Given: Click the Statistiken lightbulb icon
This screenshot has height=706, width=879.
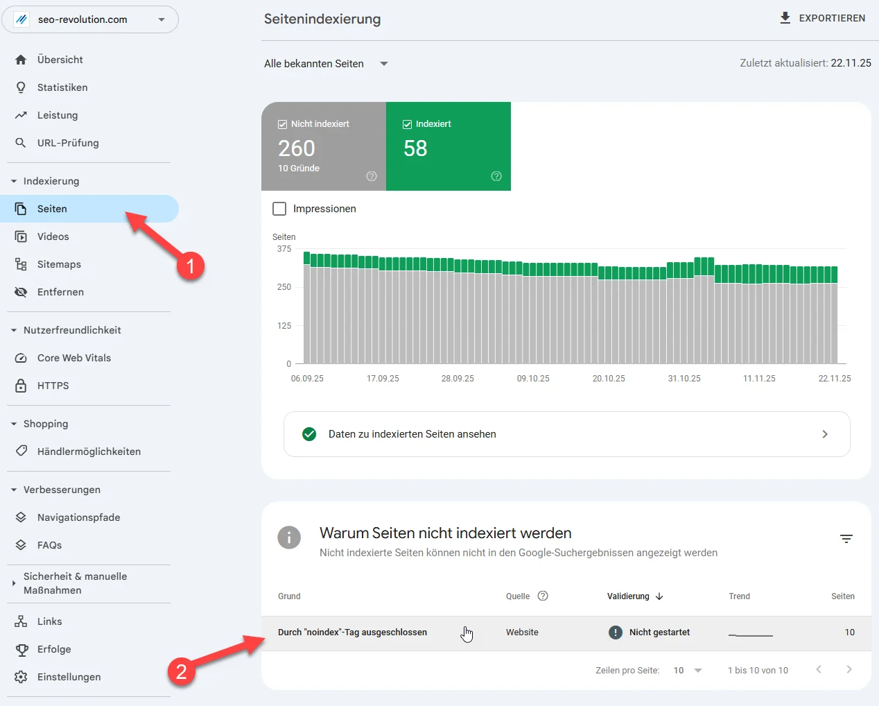Looking at the screenshot, I should coord(21,87).
